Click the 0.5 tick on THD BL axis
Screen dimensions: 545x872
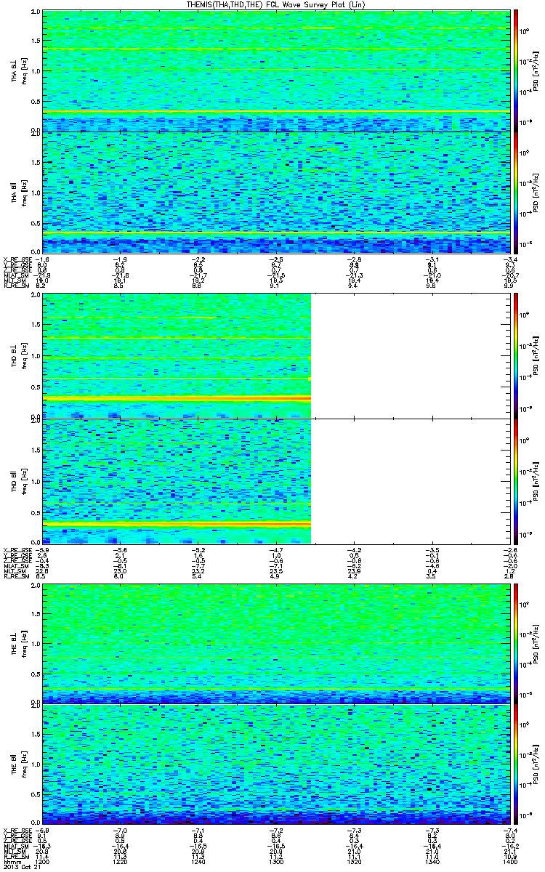36,387
